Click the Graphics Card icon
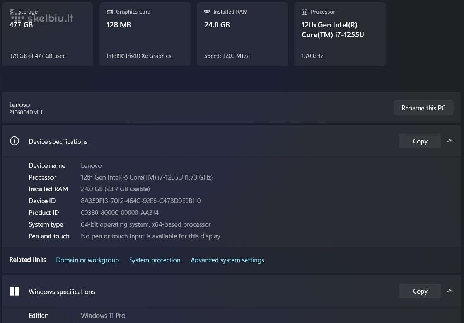The image size is (464, 323). [109, 12]
